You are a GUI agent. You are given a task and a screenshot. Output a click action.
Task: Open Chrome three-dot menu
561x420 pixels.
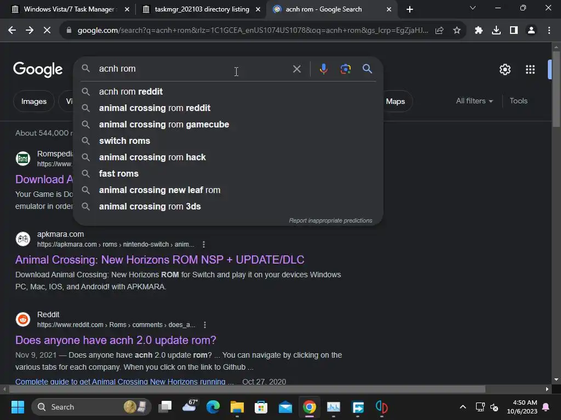(549, 31)
